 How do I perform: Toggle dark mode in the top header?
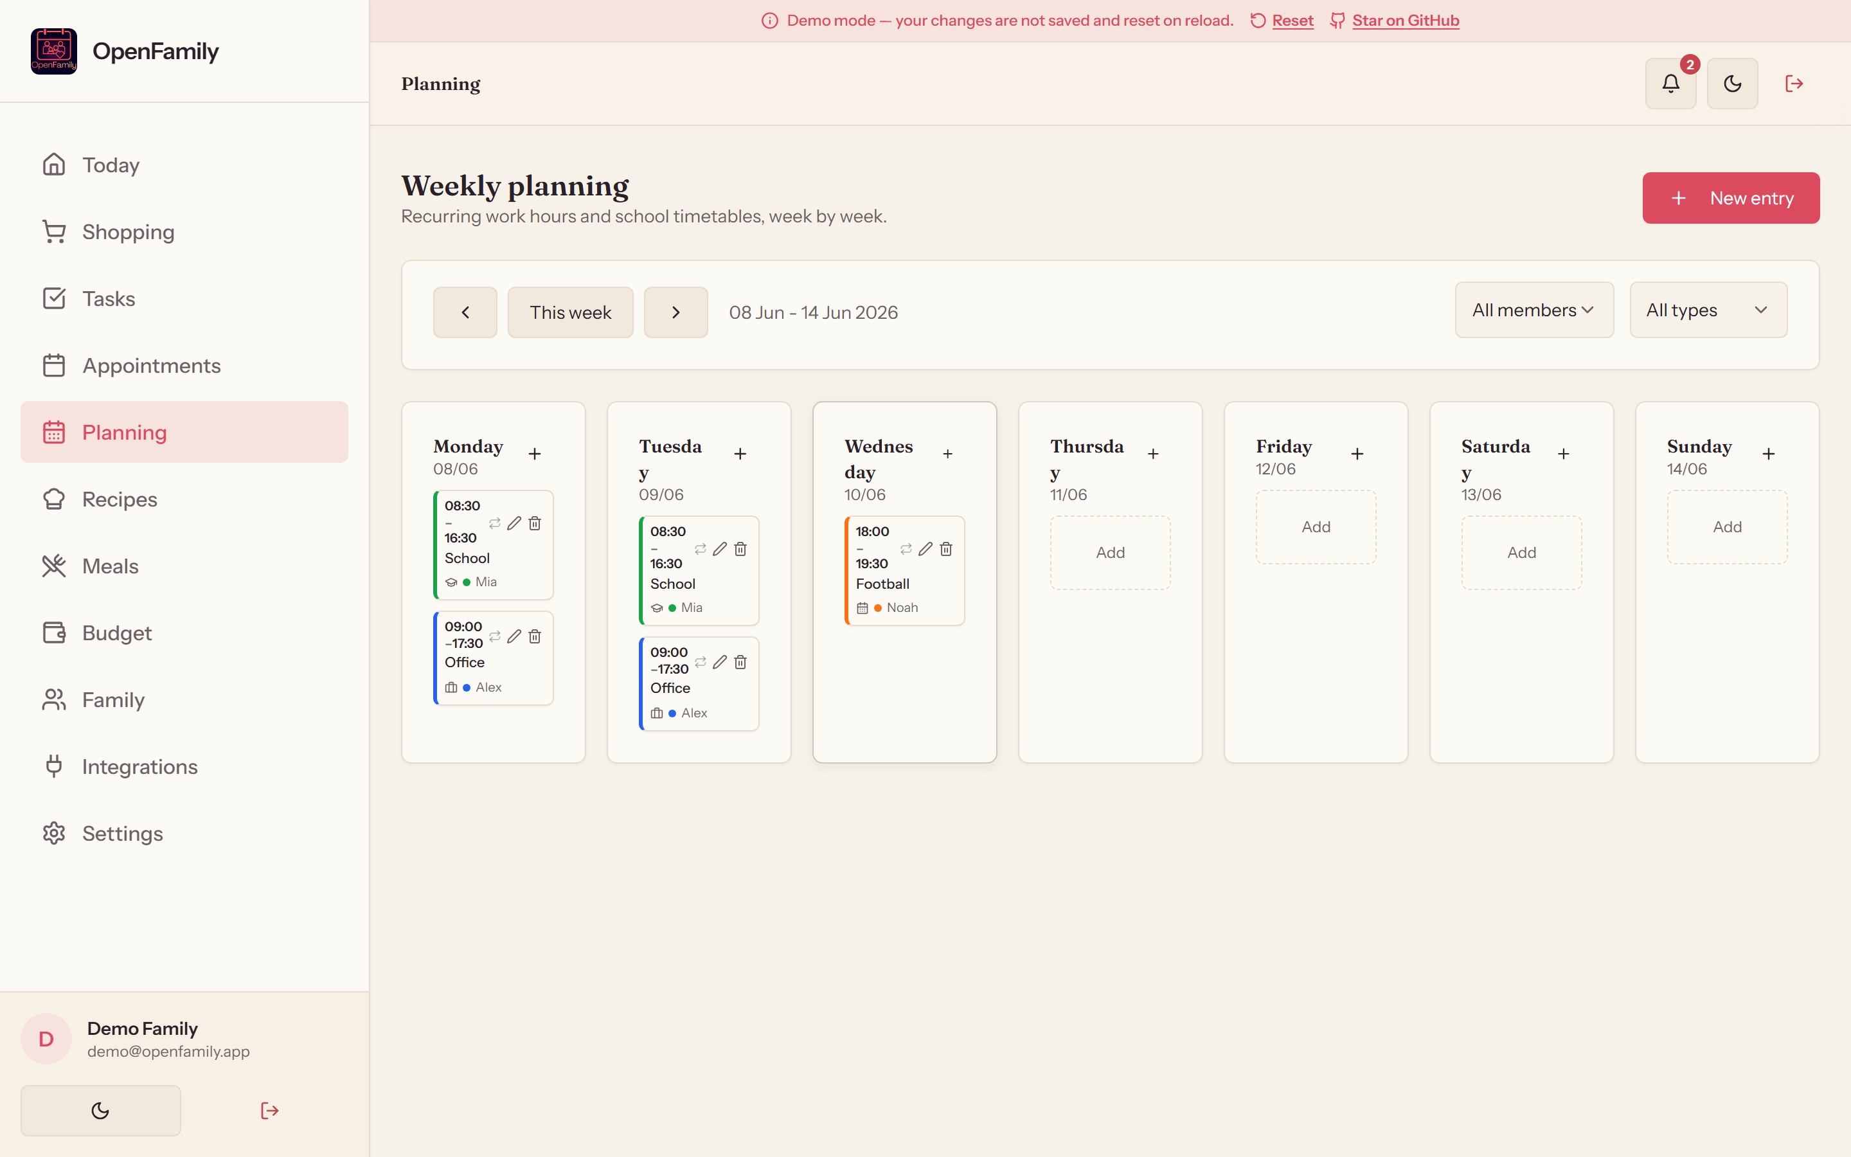pyautogui.click(x=1733, y=84)
